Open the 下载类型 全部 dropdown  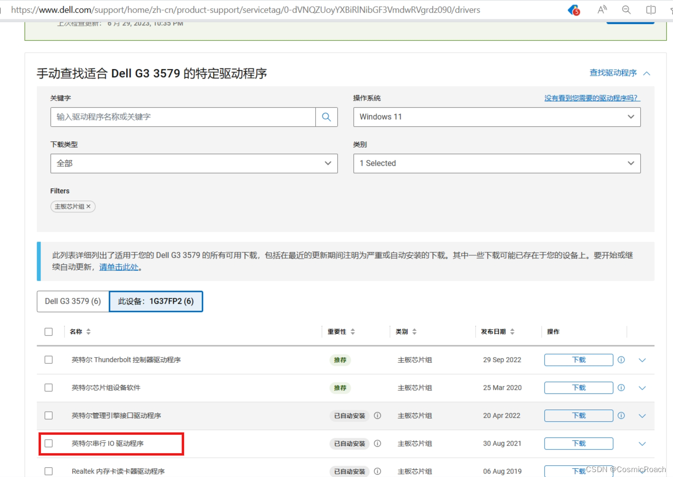pyautogui.click(x=194, y=163)
